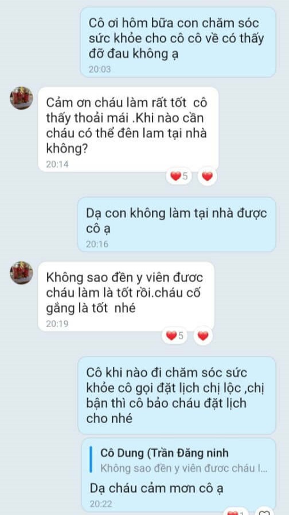289x515 pixels.
Task: Open heart count 5 under "Cảm ơn cháu" message
Action: [x=179, y=176]
